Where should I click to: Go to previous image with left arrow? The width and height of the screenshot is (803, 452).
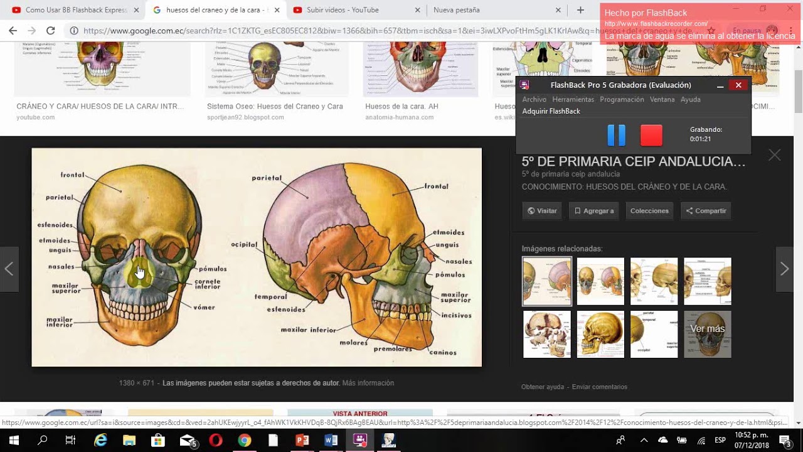click(9, 269)
